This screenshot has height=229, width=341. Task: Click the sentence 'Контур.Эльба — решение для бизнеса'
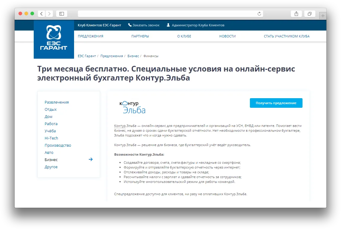(182, 145)
